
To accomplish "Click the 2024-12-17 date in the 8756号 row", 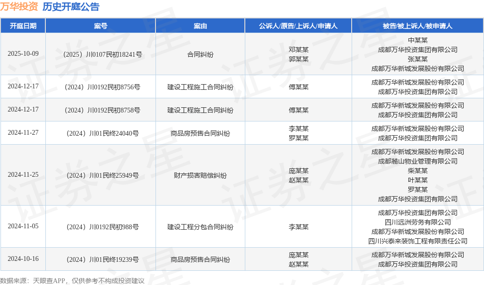I will [23, 86].
